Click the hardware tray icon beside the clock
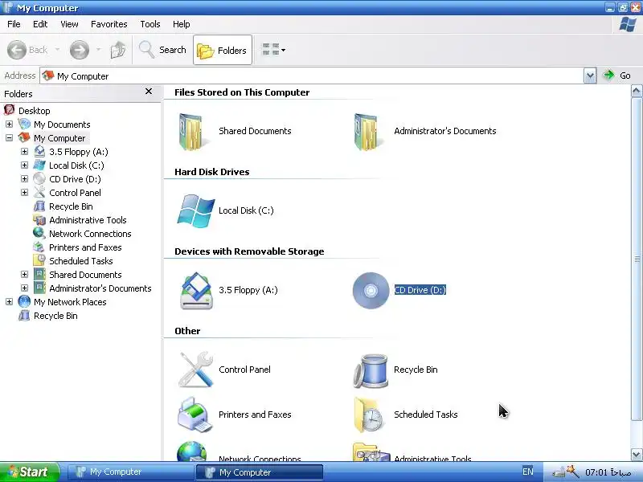 pyautogui.click(x=559, y=472)
